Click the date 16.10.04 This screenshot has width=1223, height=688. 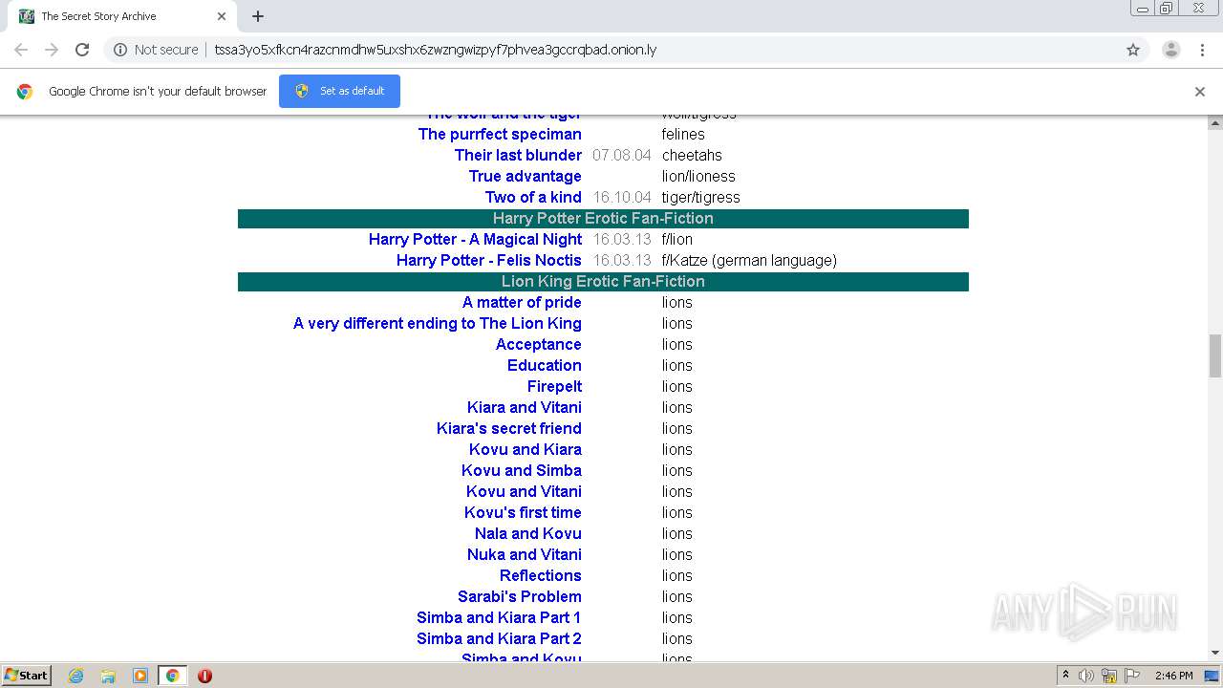tap(622, 197)
